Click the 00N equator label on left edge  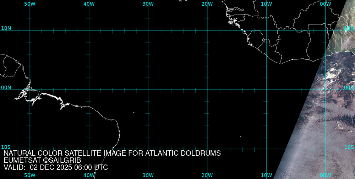click(6, 87)
